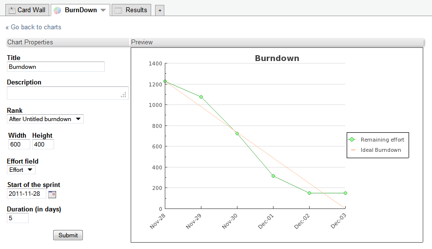Go back to charts link
The image size is (432, 249).
pyautogui.click(x=33, y=27)
